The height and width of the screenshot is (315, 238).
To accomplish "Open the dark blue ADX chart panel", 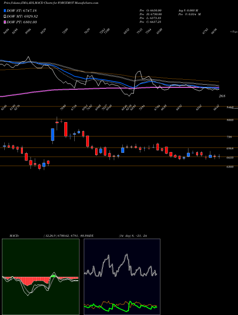I will (x=122, y=277).
